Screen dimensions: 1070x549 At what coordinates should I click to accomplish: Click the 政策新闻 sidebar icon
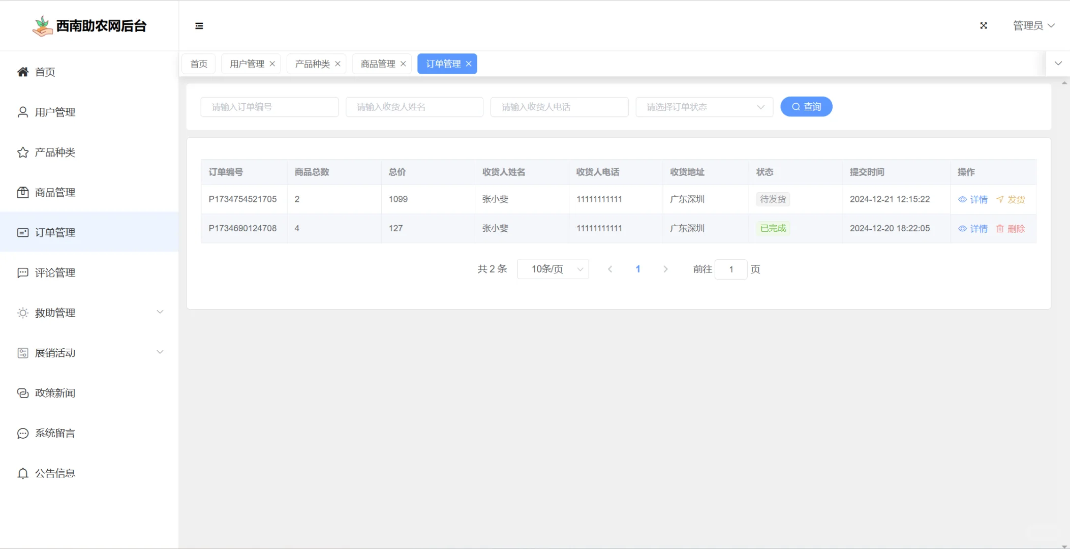(23, 392)
